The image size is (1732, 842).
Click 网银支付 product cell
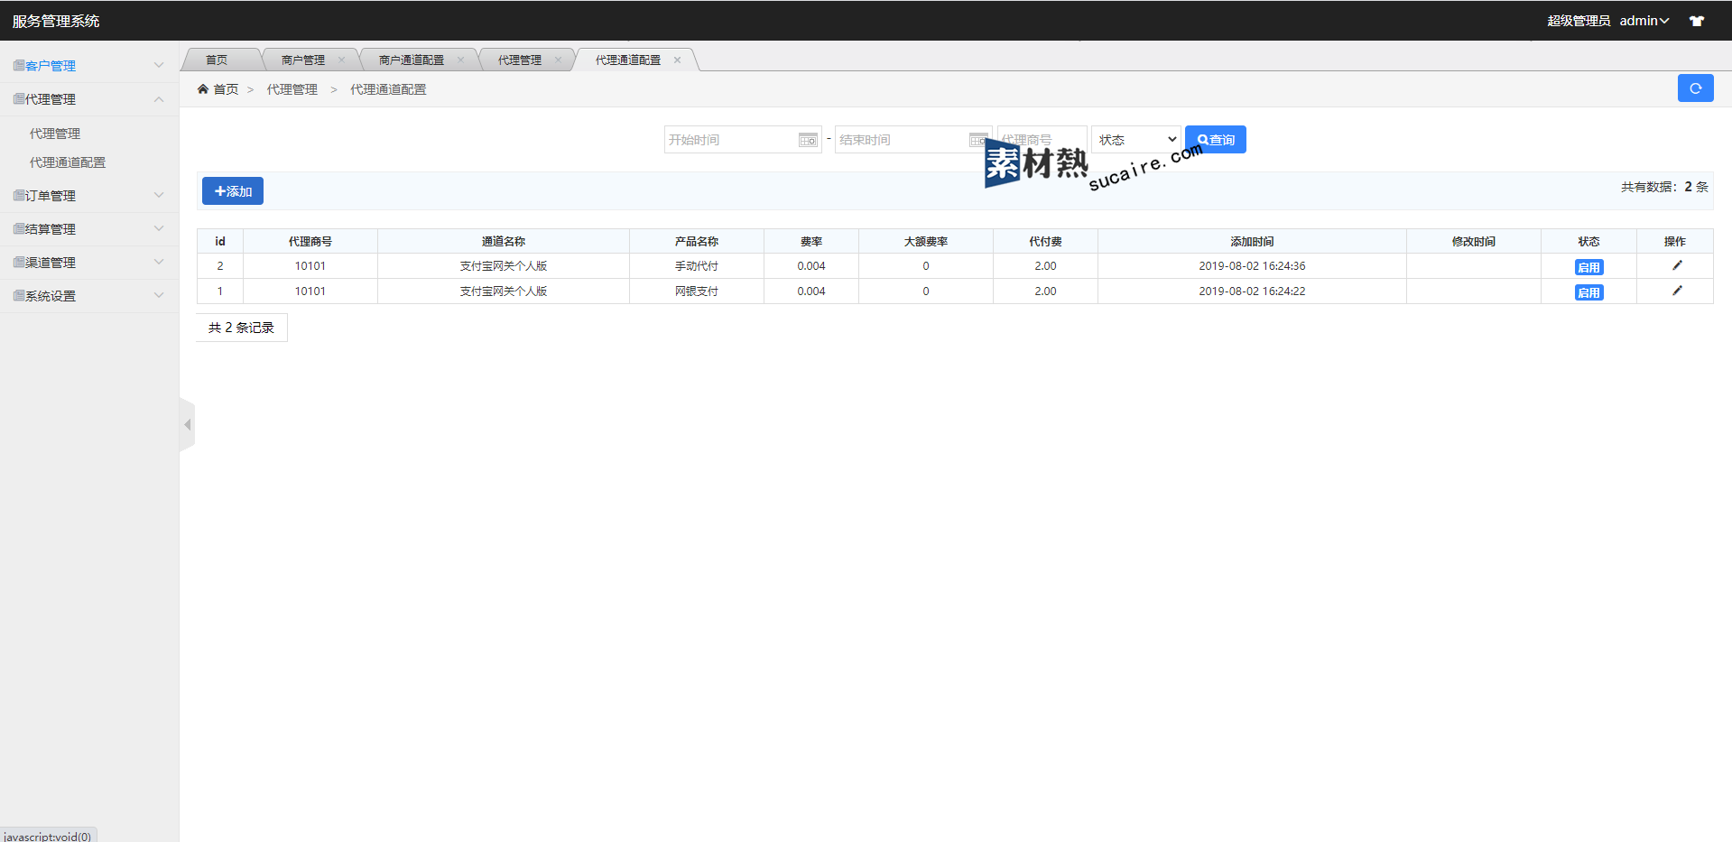tap(697, 291)
